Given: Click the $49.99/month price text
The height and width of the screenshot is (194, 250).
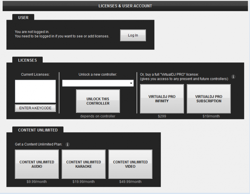Looking at the screenshot, I should pos(130,182).
